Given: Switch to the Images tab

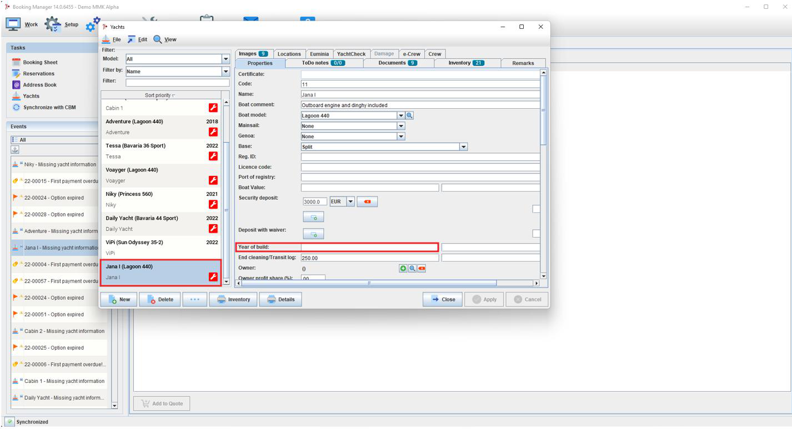Looking at the screenshot, I should 253,54.
